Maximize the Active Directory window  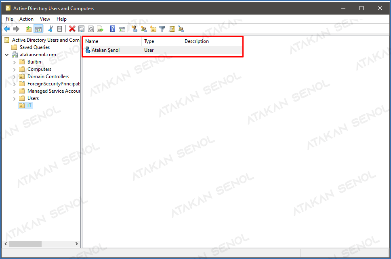(362, 8)
